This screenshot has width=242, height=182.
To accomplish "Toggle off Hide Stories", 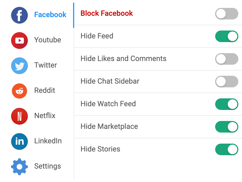I will click(x=226, y=149).
